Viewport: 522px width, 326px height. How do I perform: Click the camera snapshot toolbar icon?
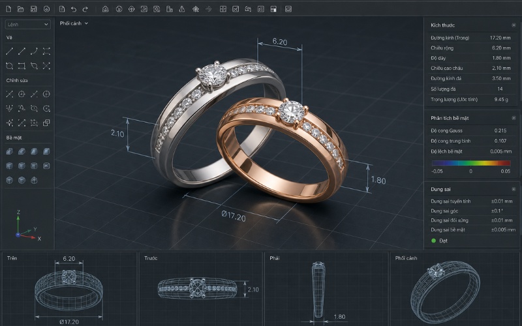pyautogui.click(x=248, y=9)
